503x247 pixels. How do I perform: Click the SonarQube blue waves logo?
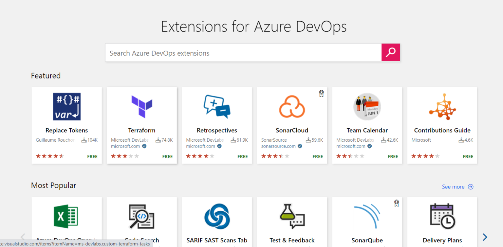(367, 216)
